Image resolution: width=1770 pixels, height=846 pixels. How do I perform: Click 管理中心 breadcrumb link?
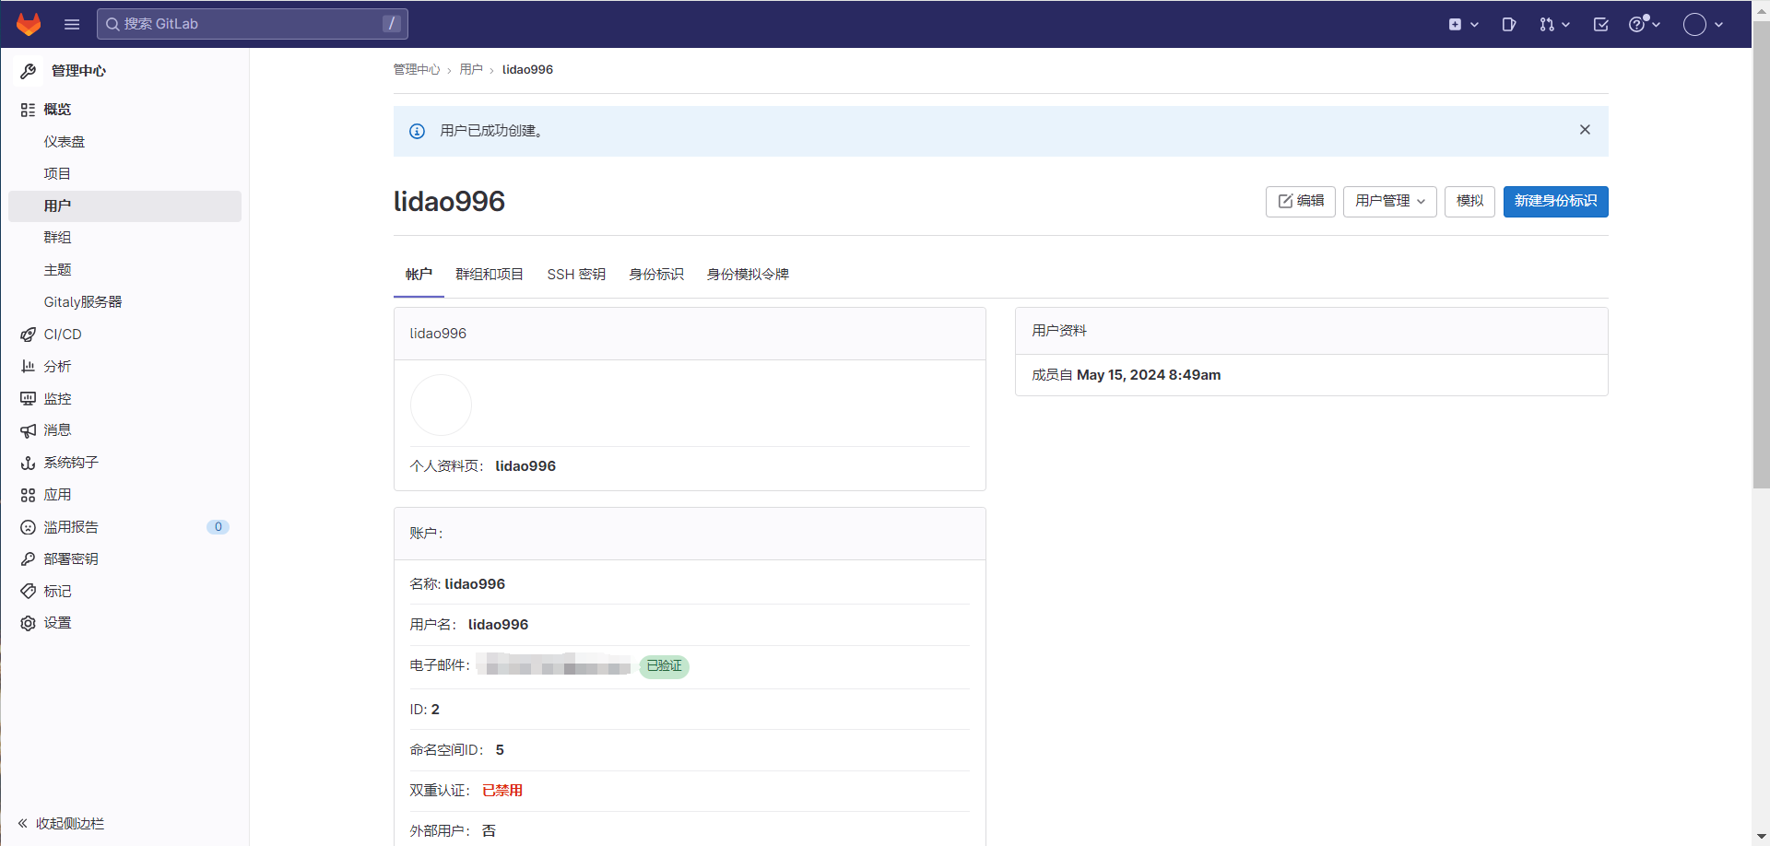pyautogui.click(x=417, y=70)
